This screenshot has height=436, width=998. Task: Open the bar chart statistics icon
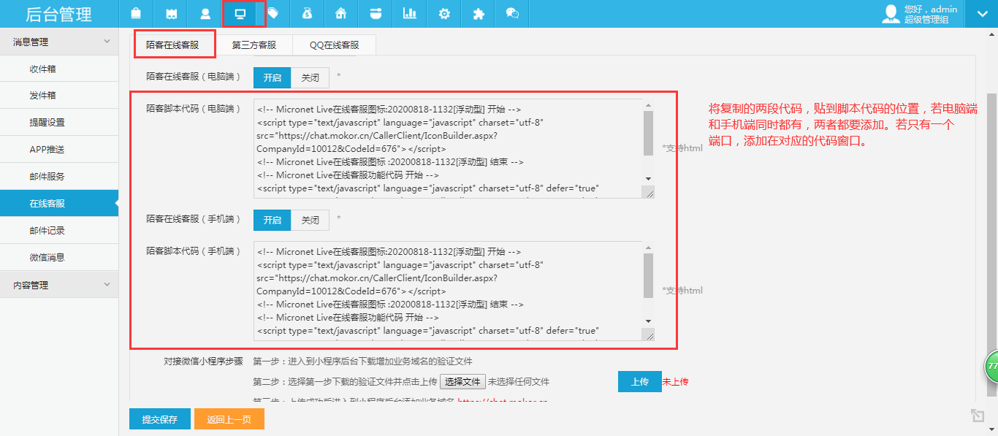click(x=410, y=14)
